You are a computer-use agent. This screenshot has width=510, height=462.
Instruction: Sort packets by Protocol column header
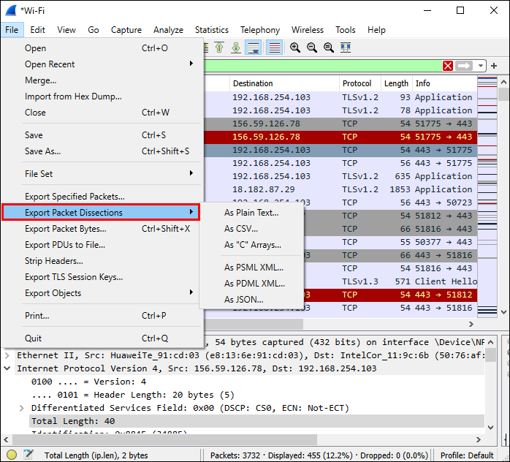pyautogui.click(x=357, y=83)
